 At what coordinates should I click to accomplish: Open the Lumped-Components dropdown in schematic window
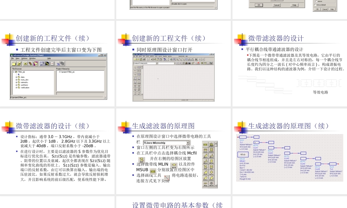(156, 63)
